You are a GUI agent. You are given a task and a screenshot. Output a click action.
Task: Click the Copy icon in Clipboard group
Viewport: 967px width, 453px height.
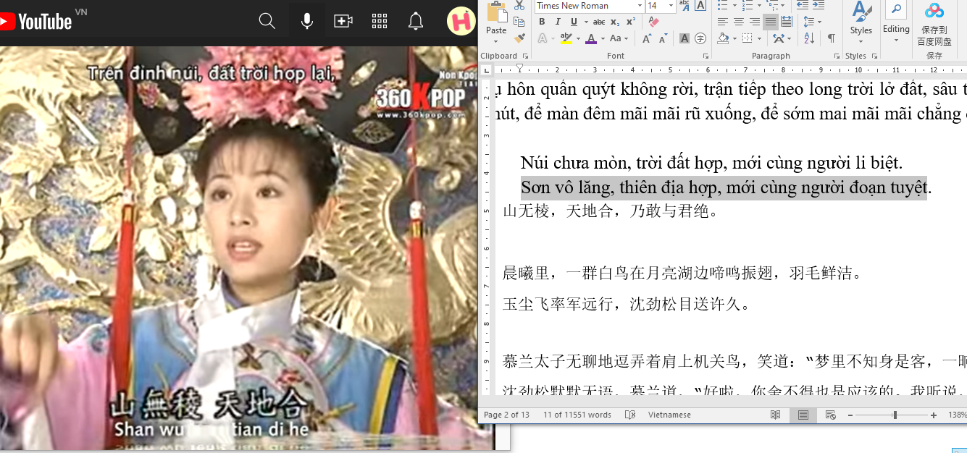click(x=519, y=21)
